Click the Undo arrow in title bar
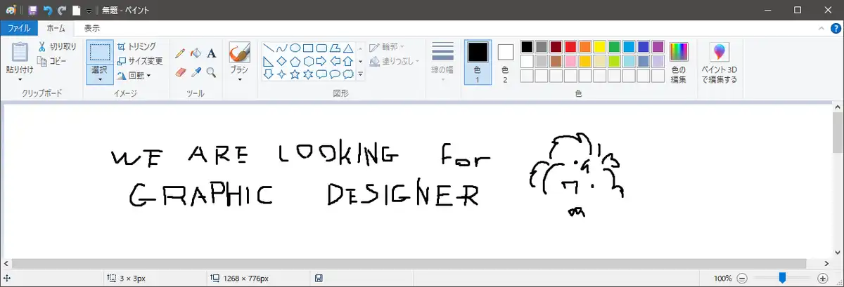This screenshot has width=844, height=287. pyautogui.click(x=47, y=10)
